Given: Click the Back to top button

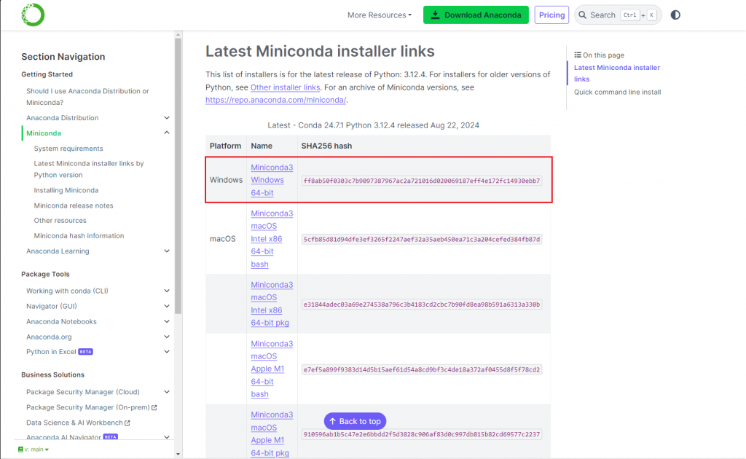Looking at the screenshot, I should (355, 421).
